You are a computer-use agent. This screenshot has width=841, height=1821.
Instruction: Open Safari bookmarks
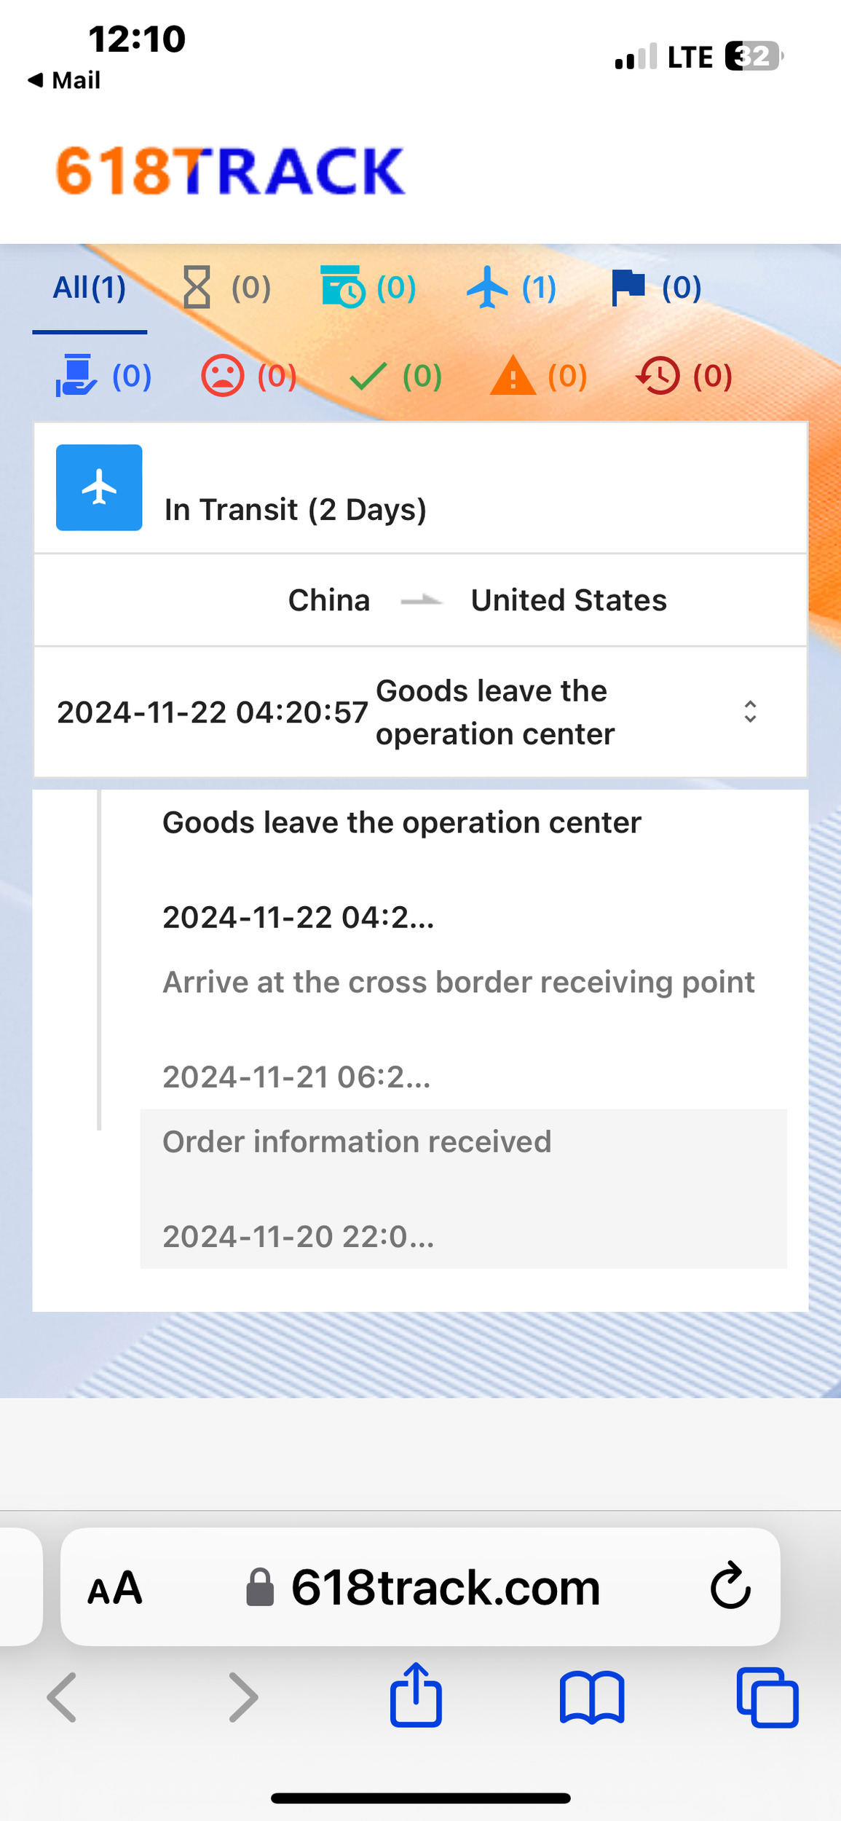coord(591,1697)
